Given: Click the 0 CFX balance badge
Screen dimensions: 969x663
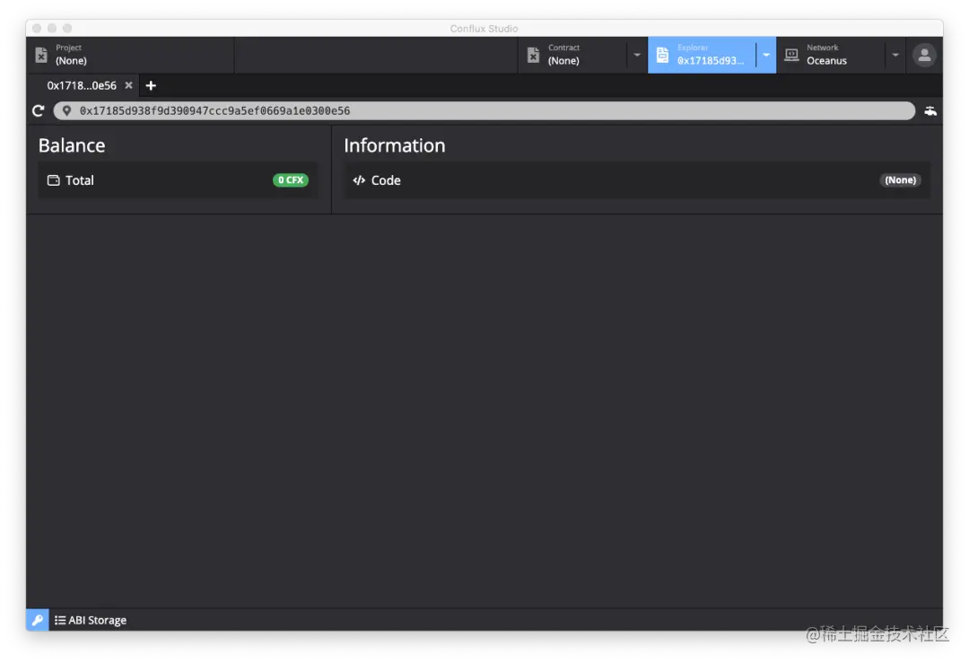Looking at the screenshot, I should pos(291,180).
